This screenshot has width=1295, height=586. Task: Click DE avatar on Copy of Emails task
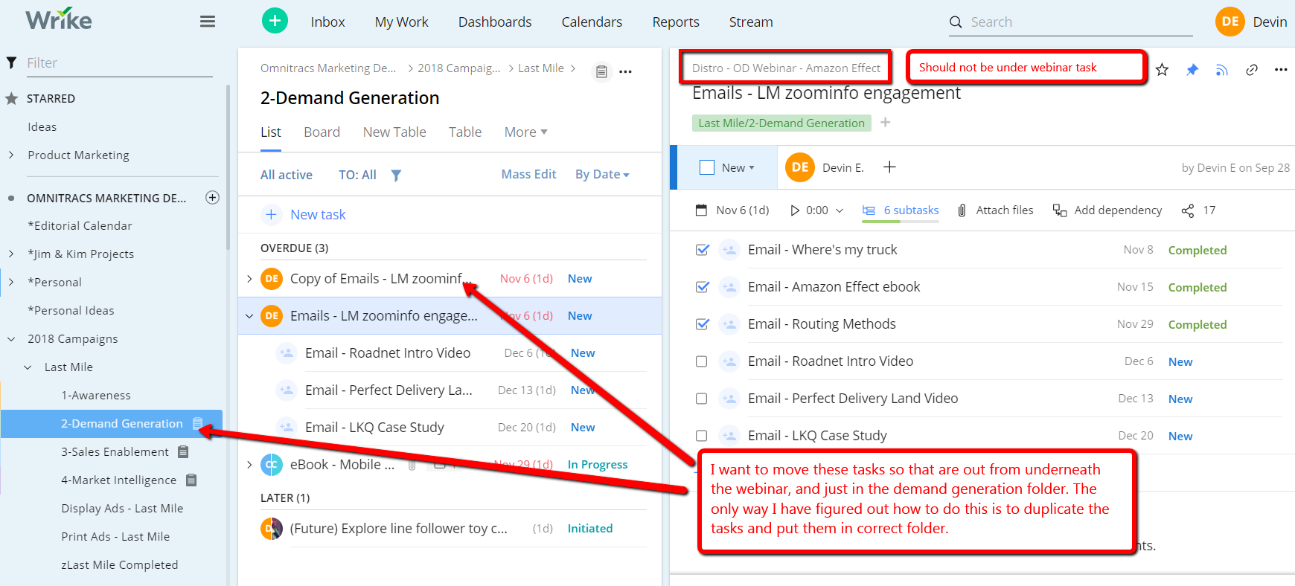point(272,279)
